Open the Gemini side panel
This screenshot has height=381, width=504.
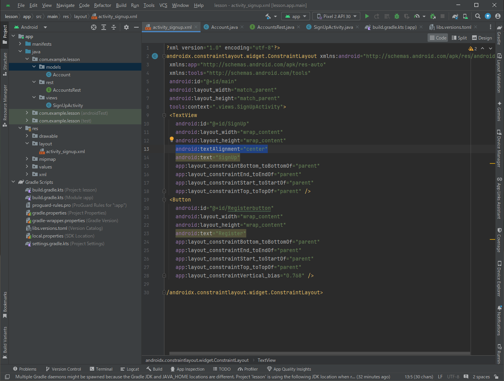point(499,111)
